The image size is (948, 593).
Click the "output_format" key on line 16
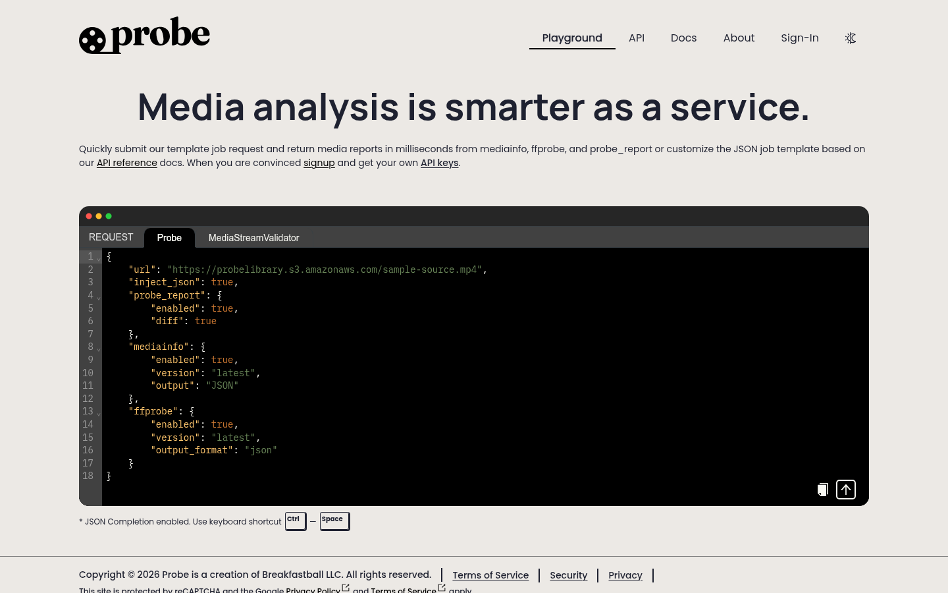coord(192,450)
